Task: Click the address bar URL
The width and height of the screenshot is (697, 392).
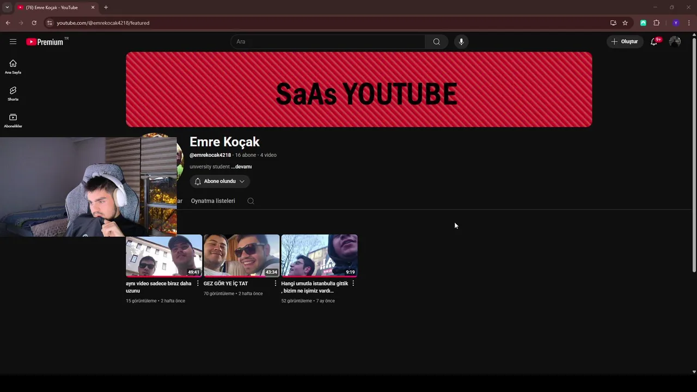Action: pyautogui.click(x=103, y=23)
